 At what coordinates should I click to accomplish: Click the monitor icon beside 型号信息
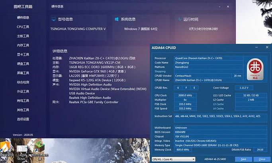pos(54,19)
